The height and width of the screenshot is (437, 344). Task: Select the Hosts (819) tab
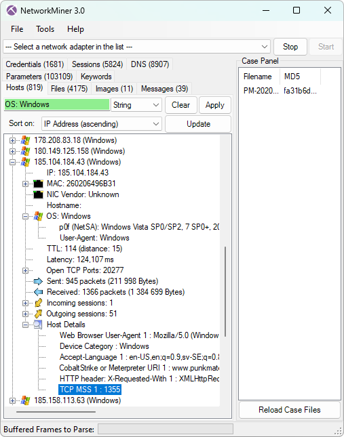pos(24,87)
